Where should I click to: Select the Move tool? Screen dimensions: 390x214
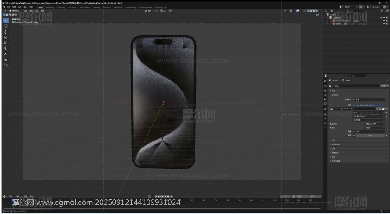point(5,32)
